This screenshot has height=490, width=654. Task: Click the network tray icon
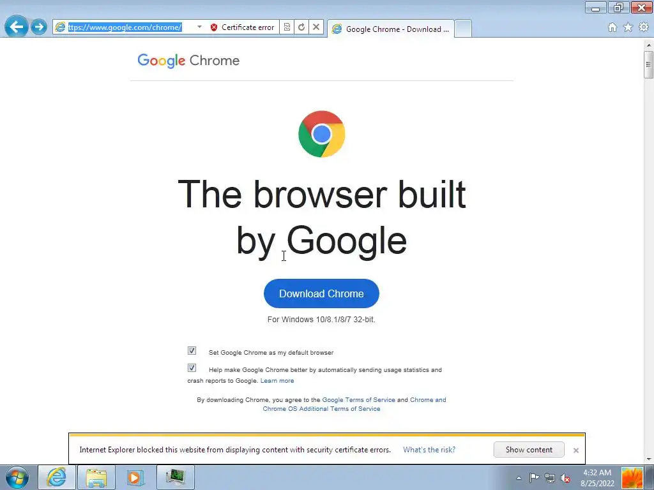click(x=550, y=478)
